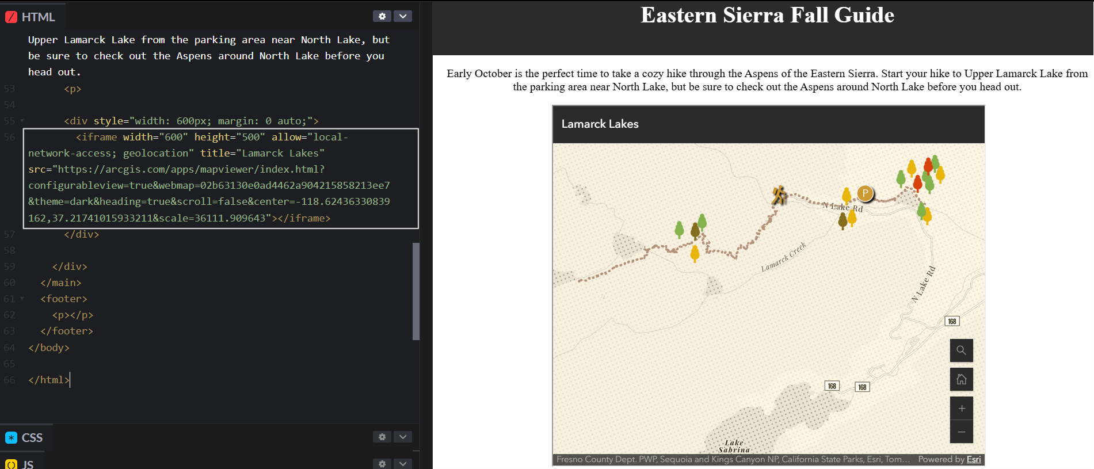Expand the CSS editor dropdown chevron
The image size is (1094, 469).
[x=403, y=437]
